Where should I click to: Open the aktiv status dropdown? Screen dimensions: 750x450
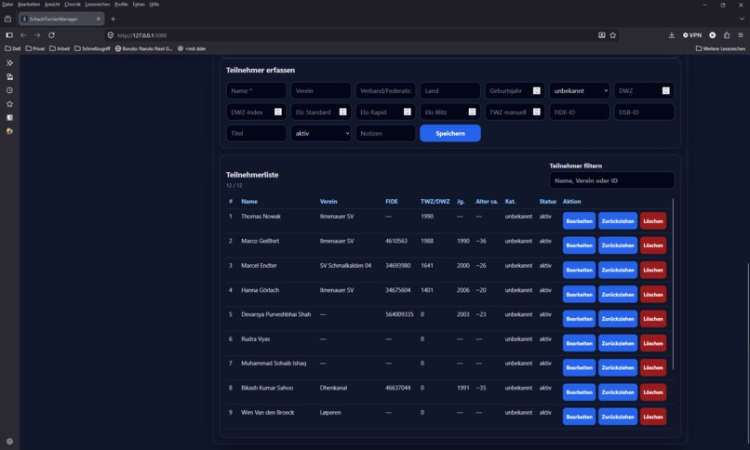click(x=321, y=133)
